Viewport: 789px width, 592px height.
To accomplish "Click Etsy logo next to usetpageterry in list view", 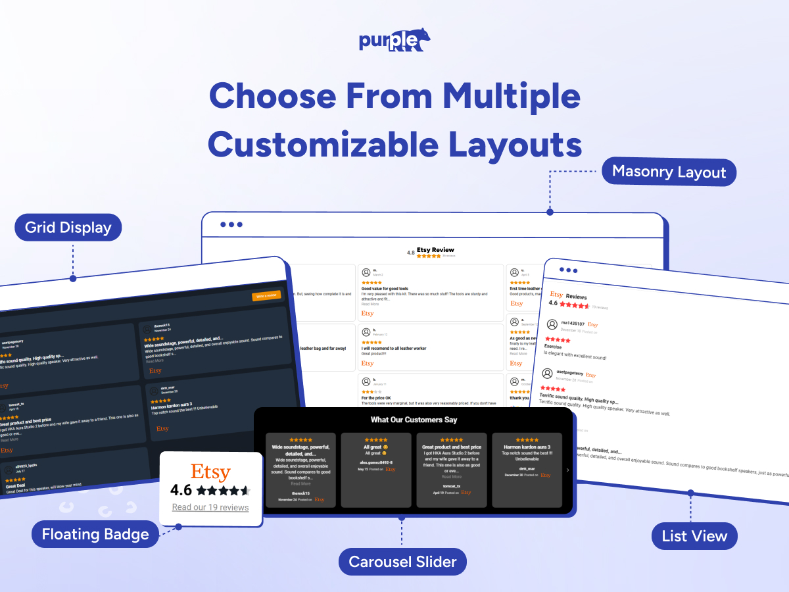I will coord(590,376).
